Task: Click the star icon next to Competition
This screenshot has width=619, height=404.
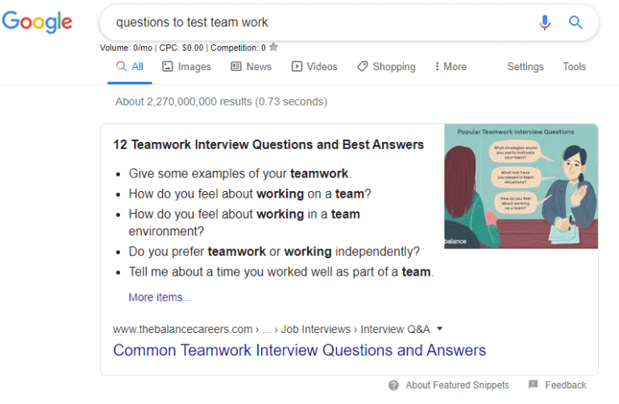Action: point(273,48)
